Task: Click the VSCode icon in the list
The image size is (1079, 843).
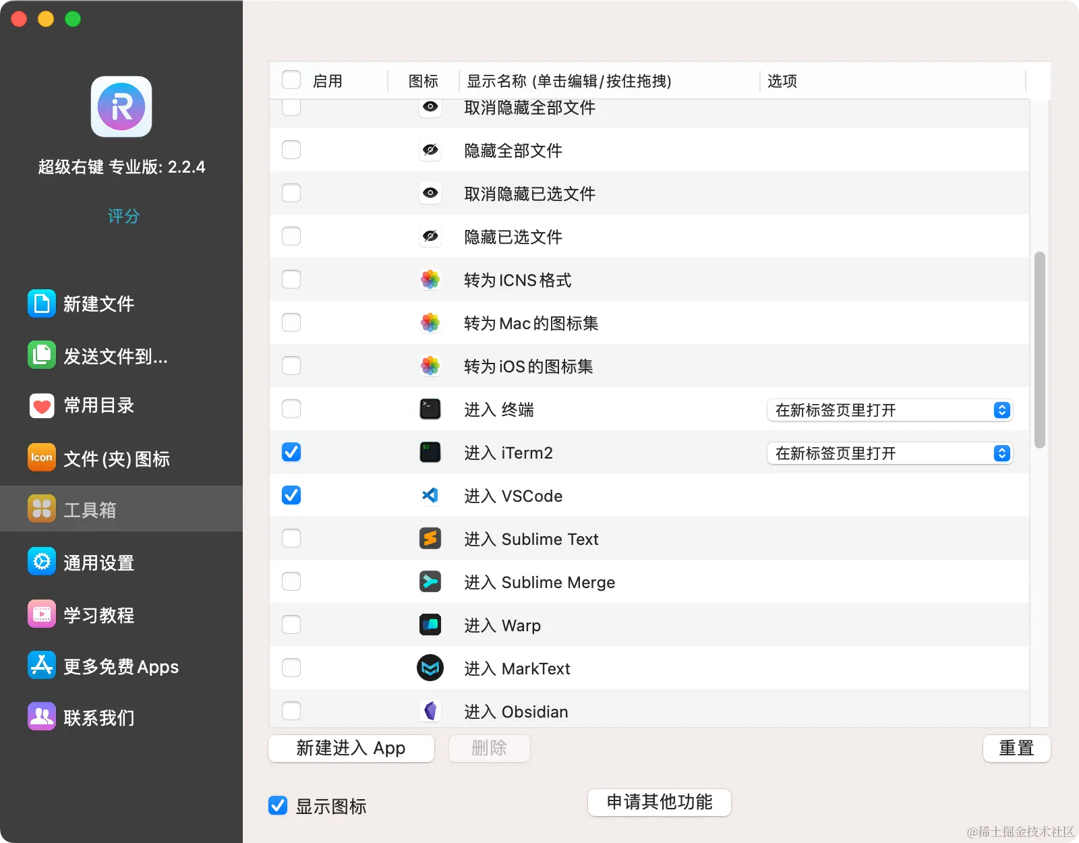Action: tap(430, 495)
